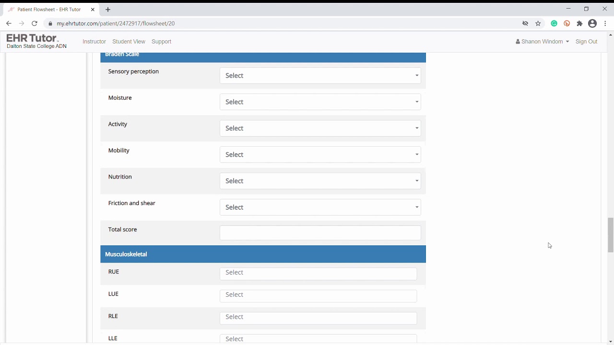The height and width of the screenshot is (345, 614).
Task: Minimize the browser window
Action: 568,9
